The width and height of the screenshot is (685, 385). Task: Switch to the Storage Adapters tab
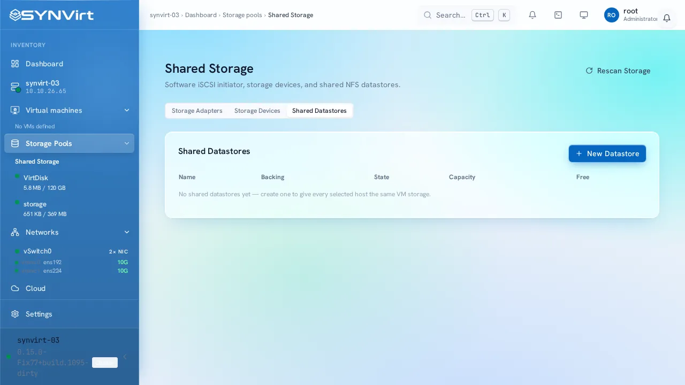(197, 111)
